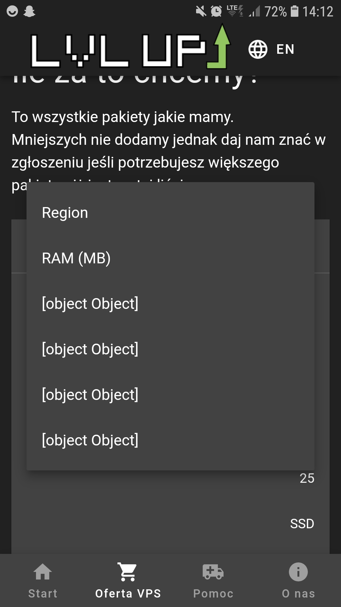Tap the shopping cart icon

[x=128, y=572]
